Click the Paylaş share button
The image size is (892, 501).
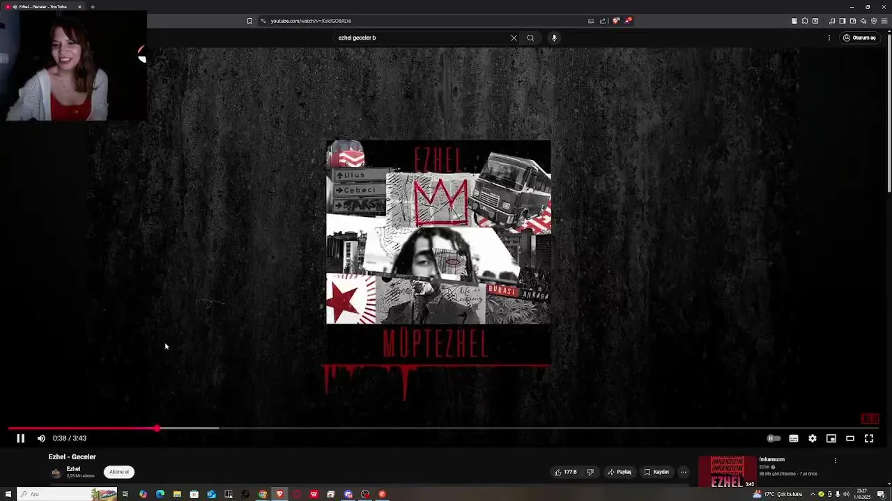click(620, 472)
